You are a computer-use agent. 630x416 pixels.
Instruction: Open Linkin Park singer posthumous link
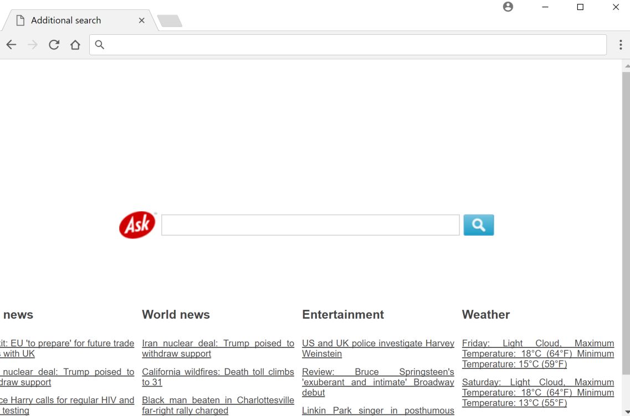tap(378, 411)
